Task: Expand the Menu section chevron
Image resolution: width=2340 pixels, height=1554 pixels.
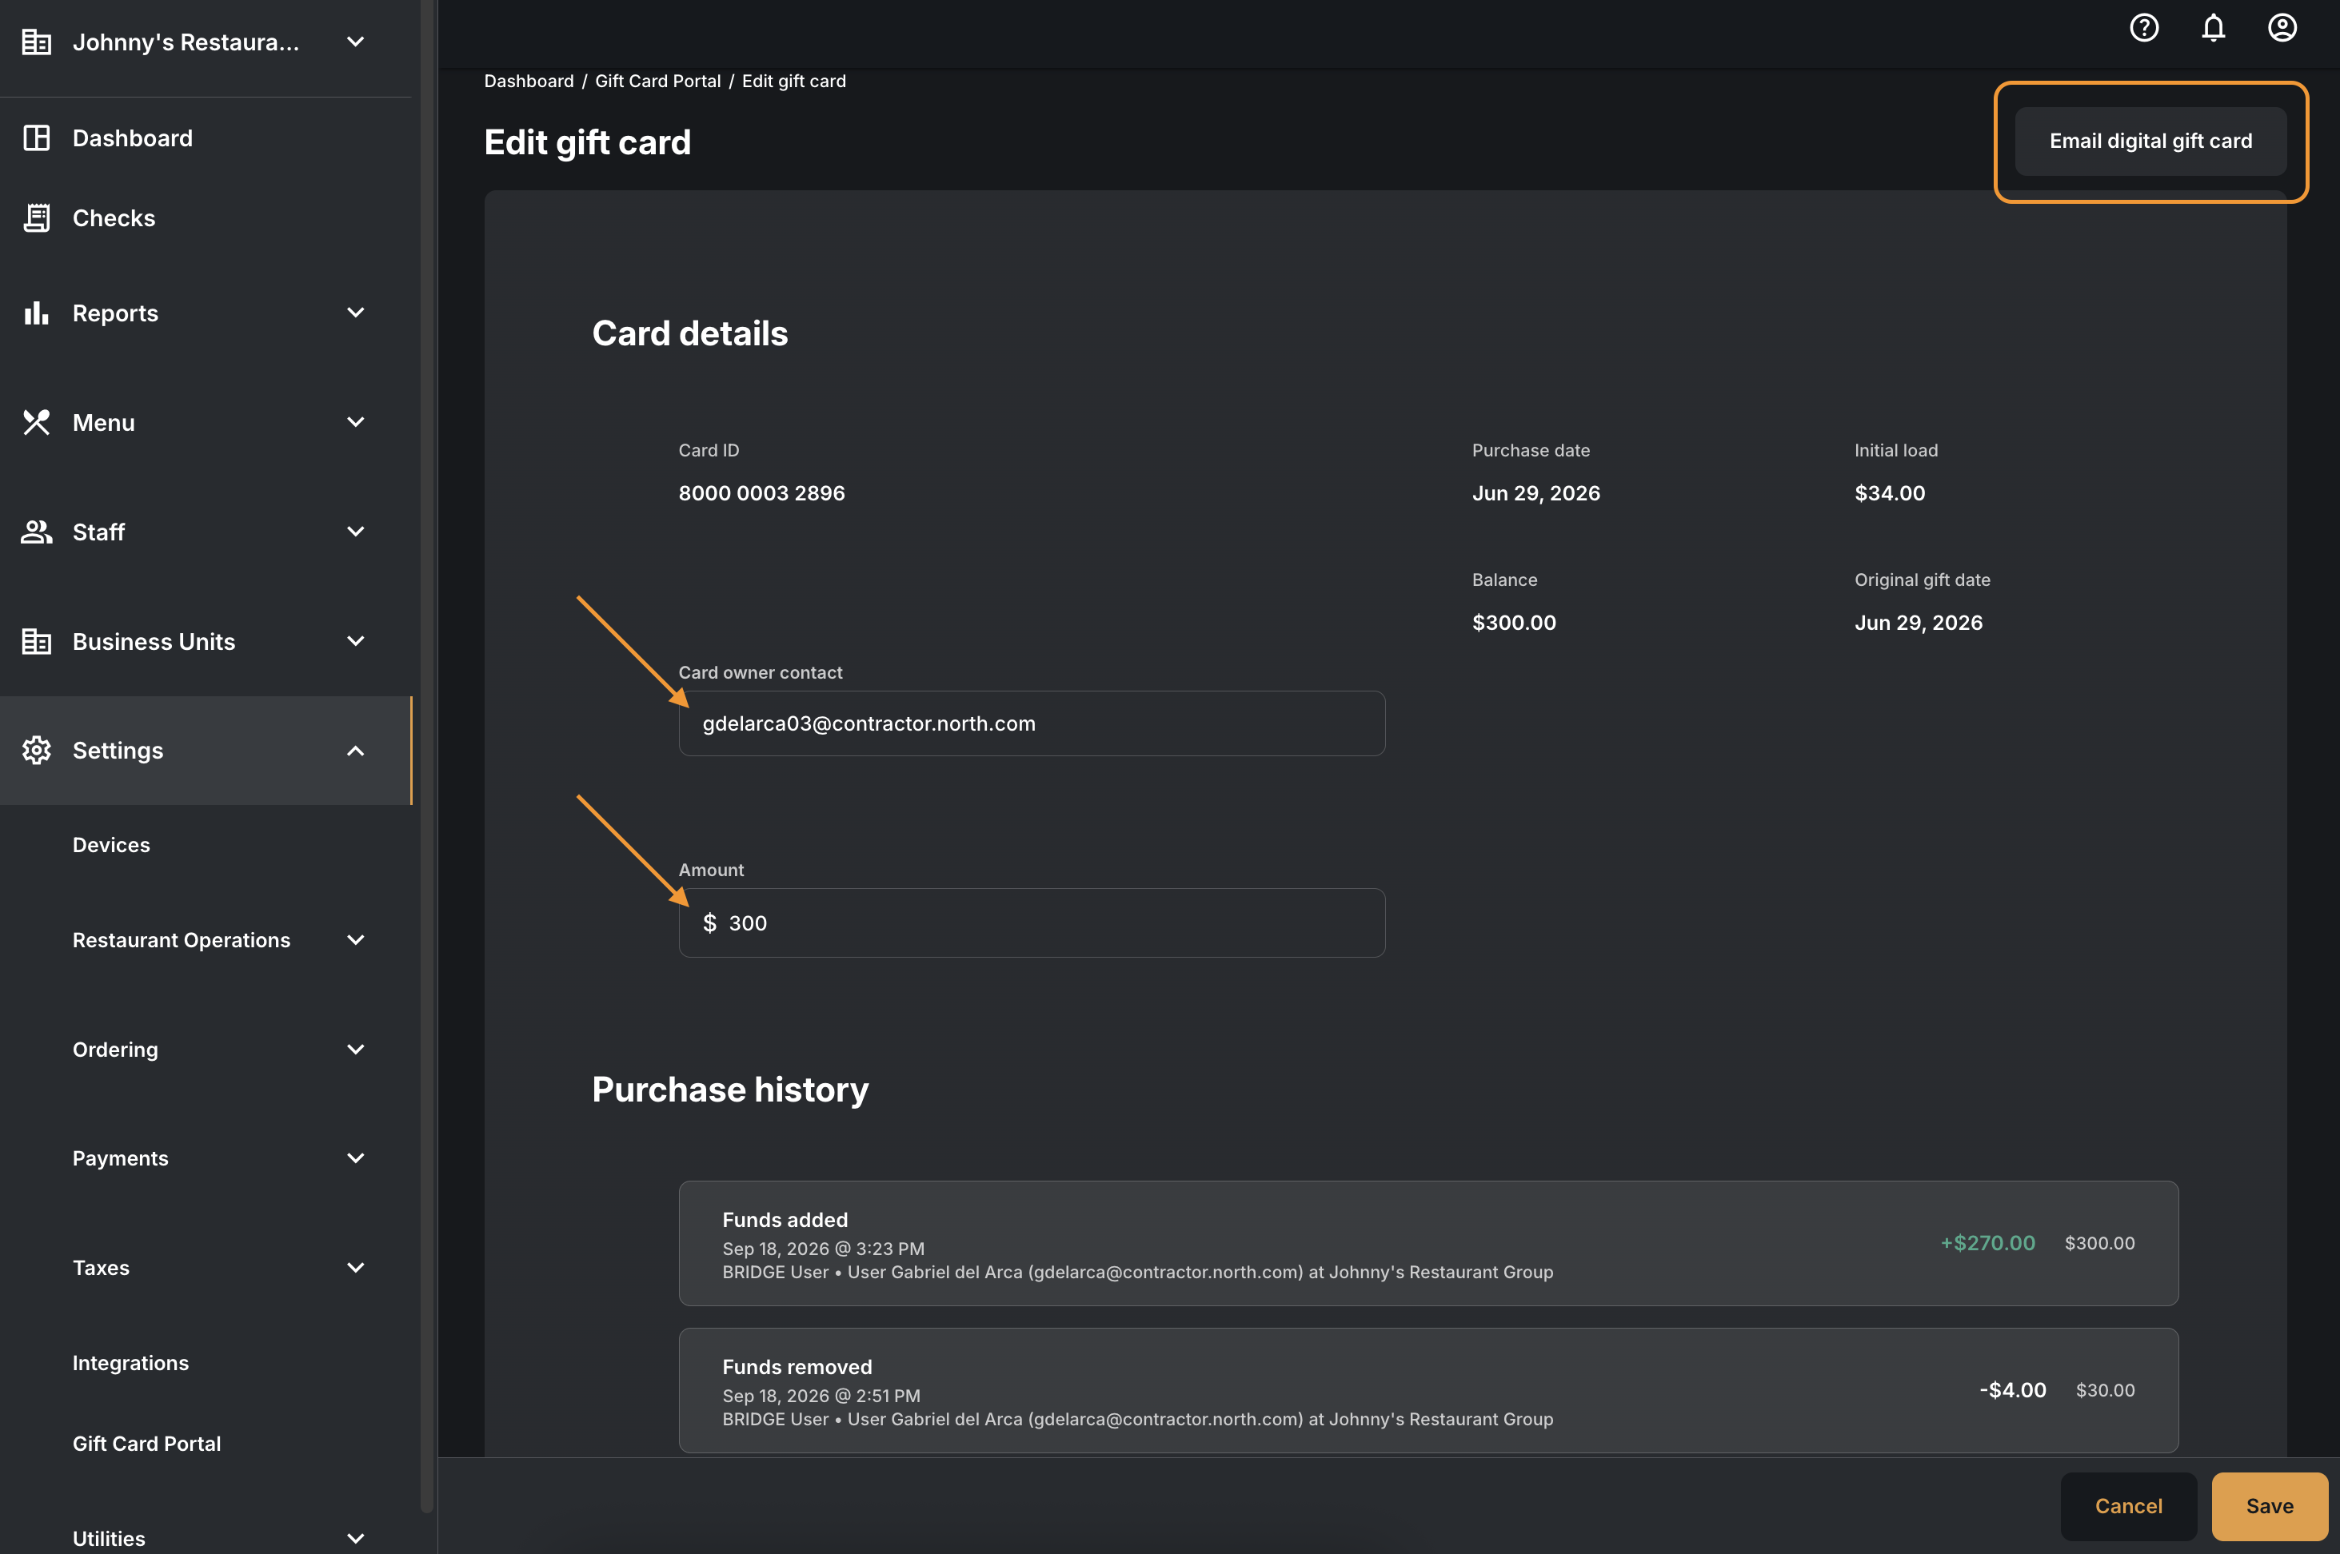Action: [356, 422]
